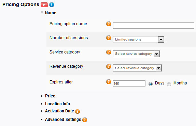The width and height of the screenshot is (196, 126).
Task: Show help for Number of sessions
Action: click(109, 38)
